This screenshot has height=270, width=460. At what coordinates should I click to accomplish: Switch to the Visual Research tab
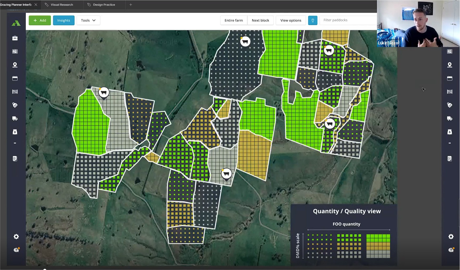(62, 5)
